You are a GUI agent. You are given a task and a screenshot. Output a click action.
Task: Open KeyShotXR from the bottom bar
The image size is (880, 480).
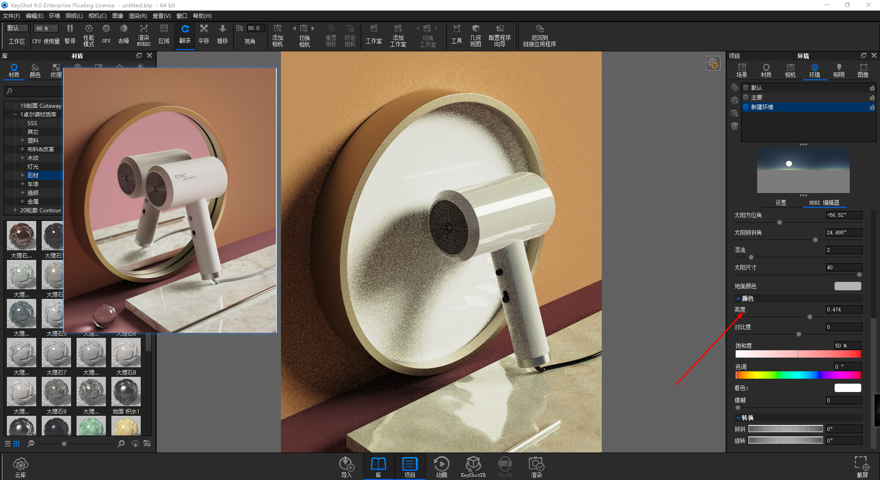[473, 467]
